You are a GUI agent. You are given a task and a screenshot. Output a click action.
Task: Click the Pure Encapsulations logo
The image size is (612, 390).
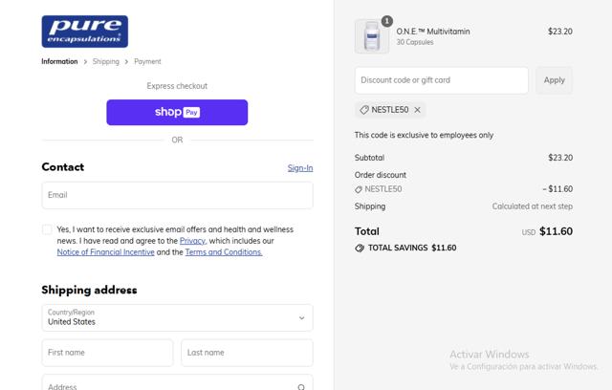click(x=85, y=32)
